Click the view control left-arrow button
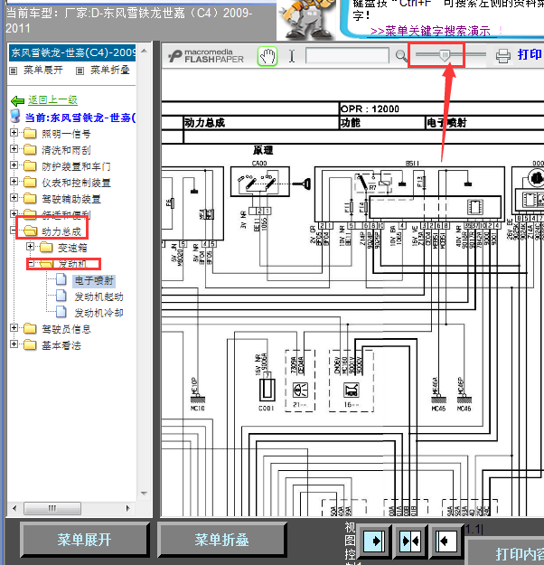The height and width of the screenshot is (565, 544). click(446, 541)
